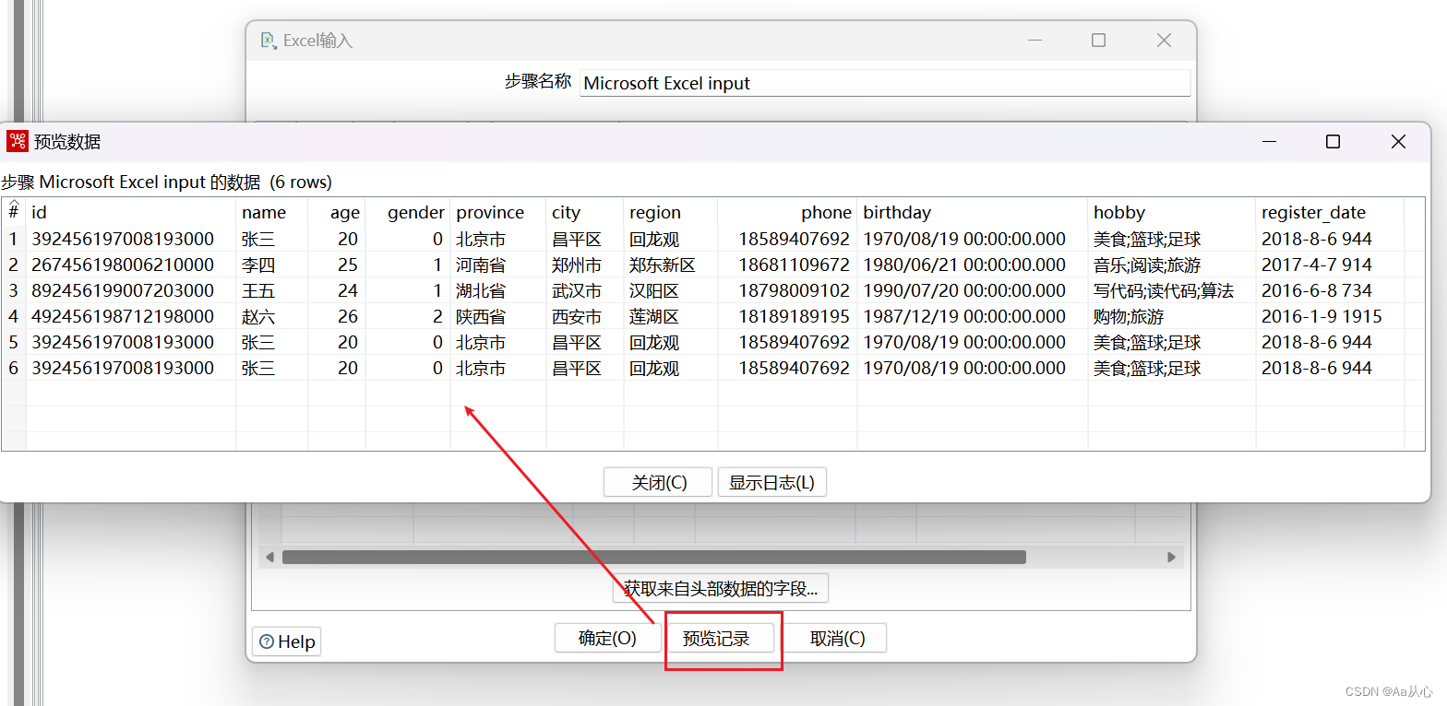Image resolution: width=1447 pixels, height=706 pixels.
Task: Select name cell 赵六
Action: coord(272,316)
